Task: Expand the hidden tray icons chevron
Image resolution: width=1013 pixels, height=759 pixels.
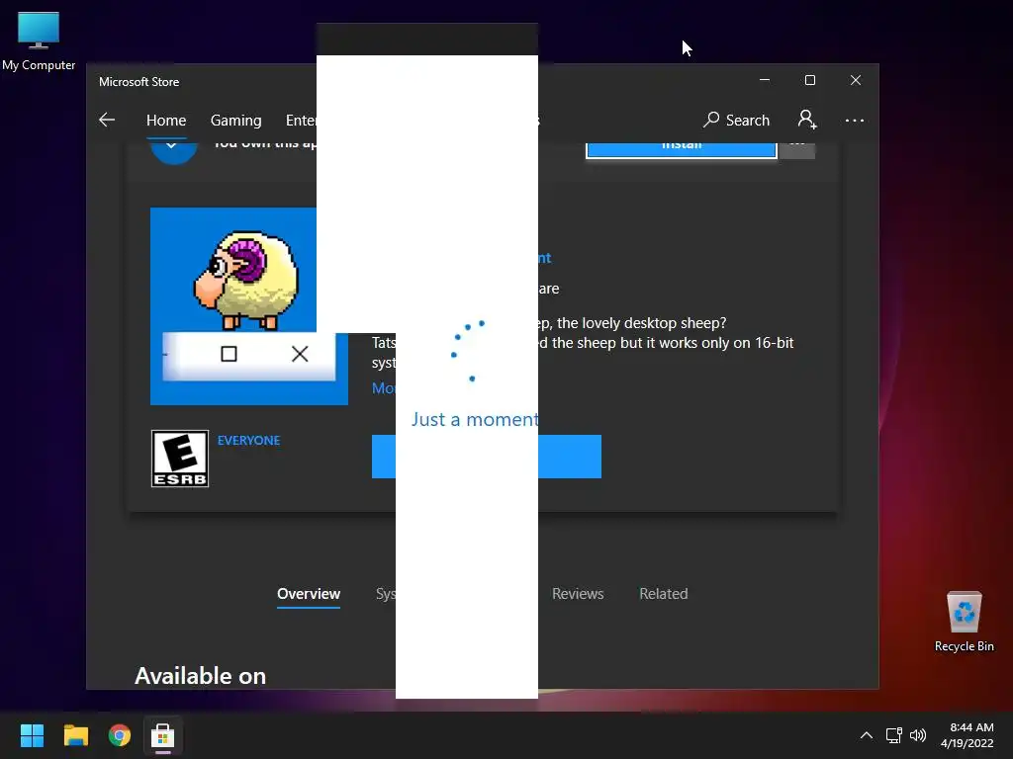Action: [867, 735]
